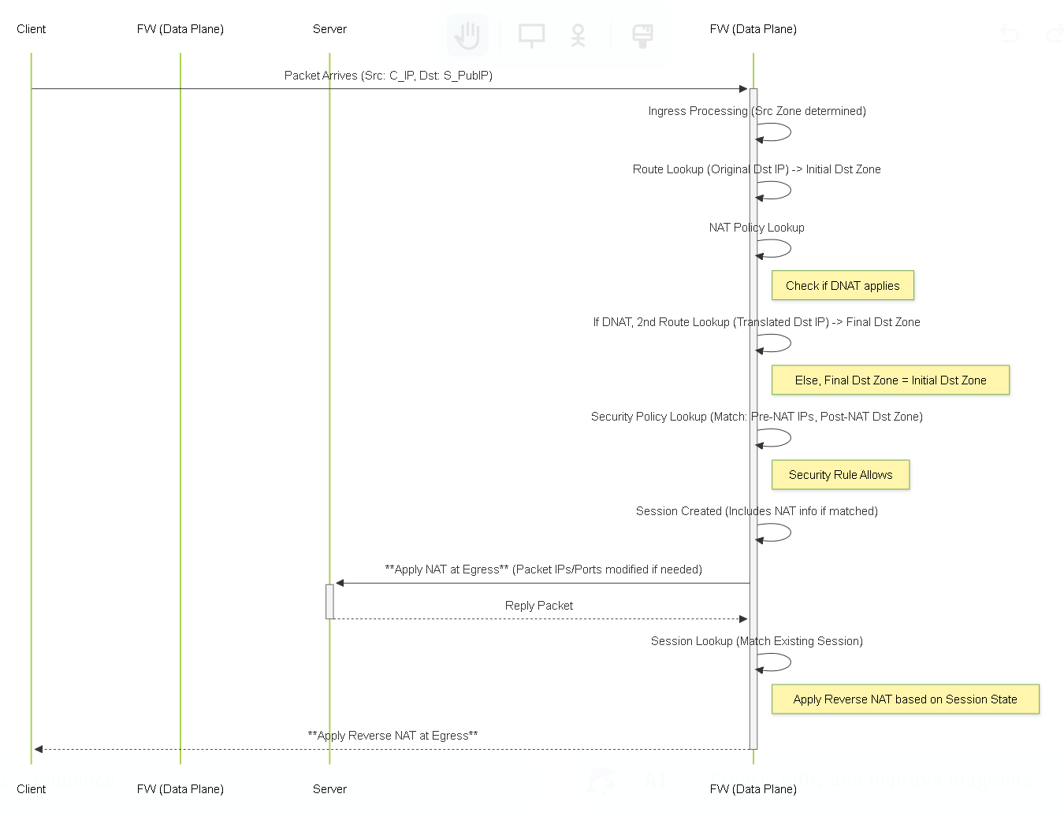Click the Server participant label at bottom
Image resolution: width=1064 pixels, height=816 pixels.
click(x=329, y=789)
